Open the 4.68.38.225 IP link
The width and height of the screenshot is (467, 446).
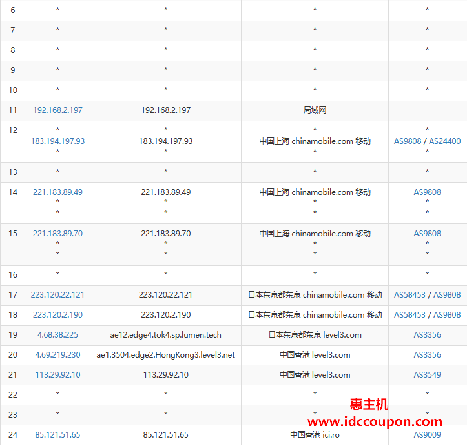(x=57, y=335)
